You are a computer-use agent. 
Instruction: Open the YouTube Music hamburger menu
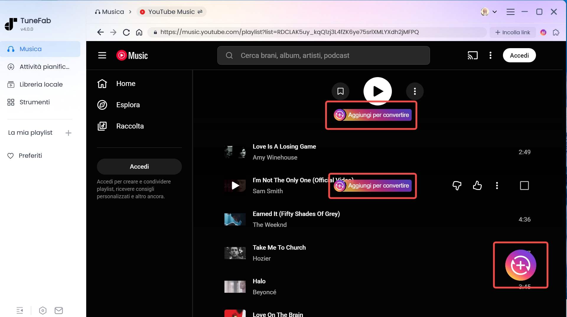click(x=102, y=55)
